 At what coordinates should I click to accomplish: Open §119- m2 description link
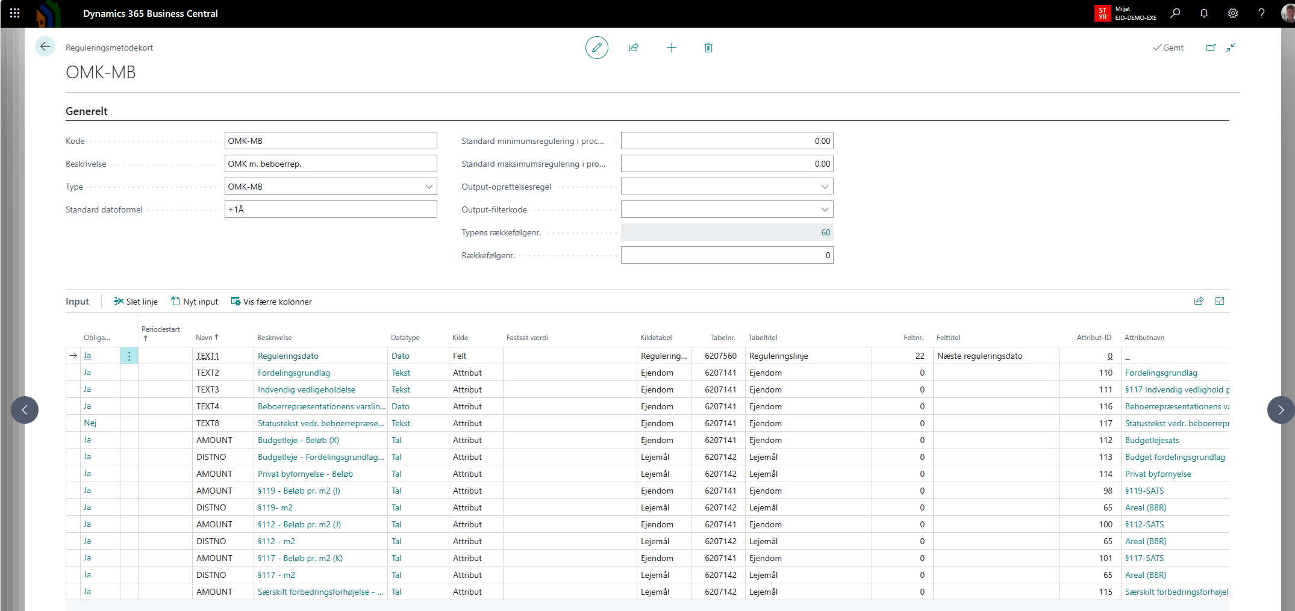coord(275,507)
